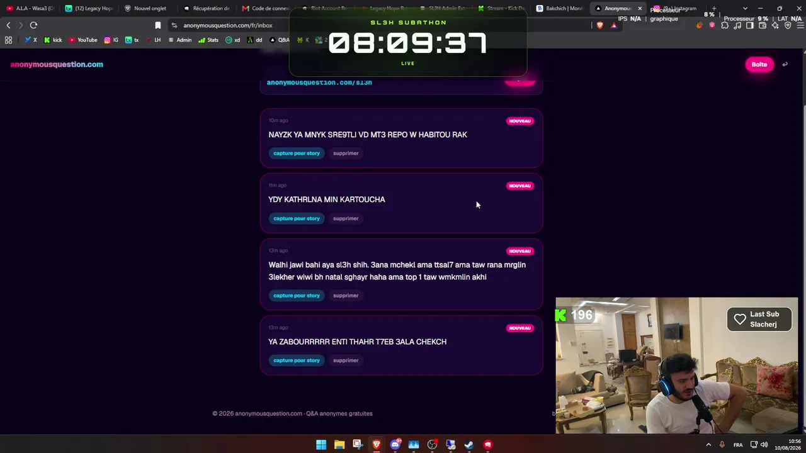Click the bookmark icon beside the address bar

click(x=158, y=25)
